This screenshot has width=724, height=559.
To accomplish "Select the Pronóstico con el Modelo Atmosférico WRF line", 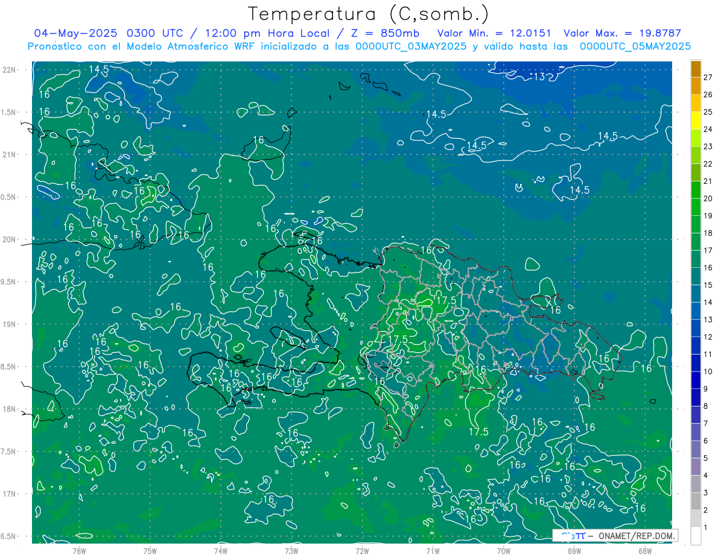I will pos(360,46).
